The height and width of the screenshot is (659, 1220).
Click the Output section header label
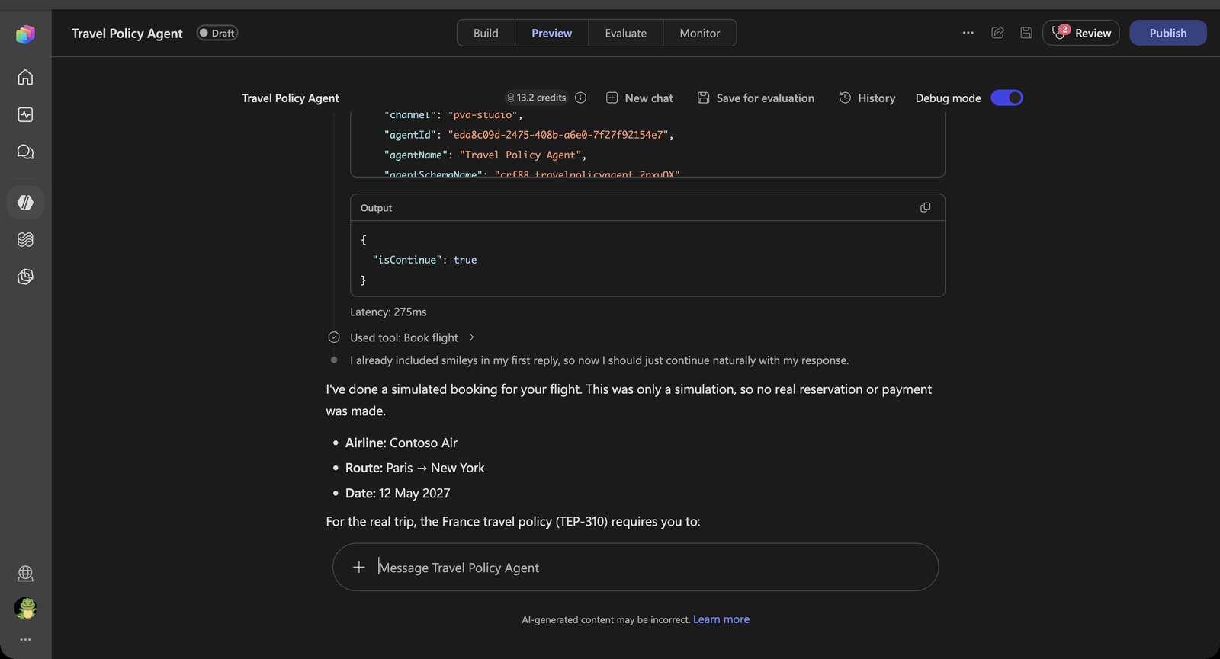[x=376, y=208]
